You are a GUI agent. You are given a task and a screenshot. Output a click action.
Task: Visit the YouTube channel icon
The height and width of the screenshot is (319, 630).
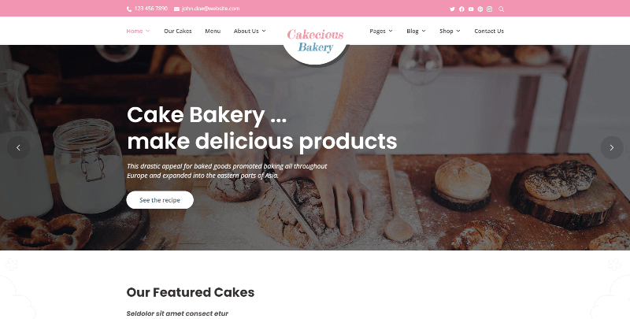470,9
